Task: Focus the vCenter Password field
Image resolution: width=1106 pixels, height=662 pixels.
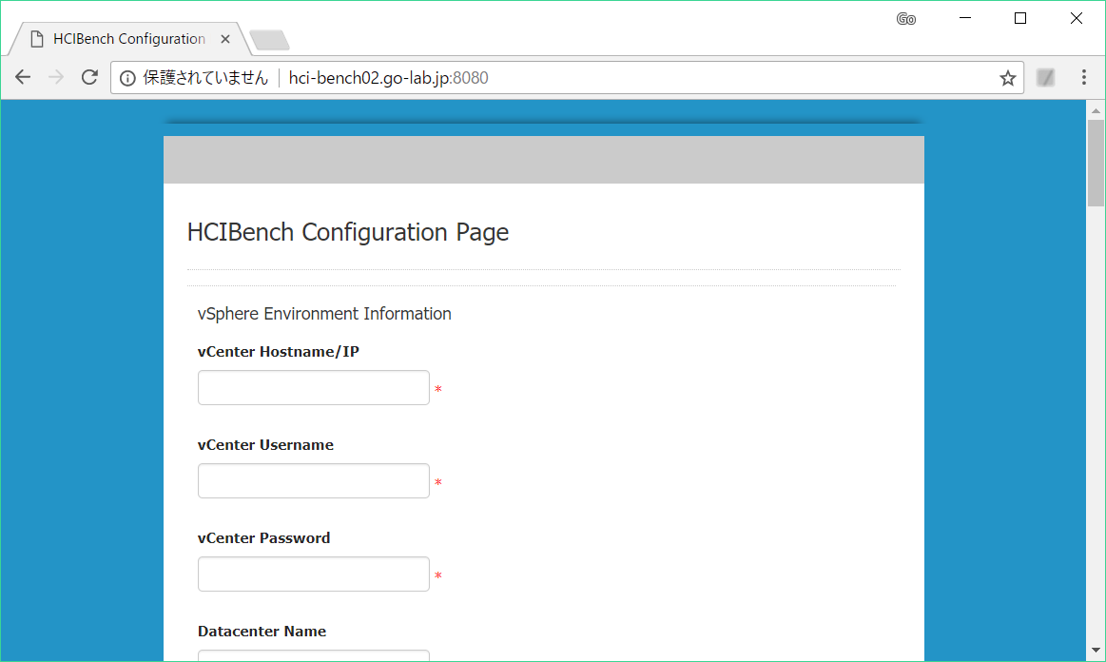Action: pos(313,574)
